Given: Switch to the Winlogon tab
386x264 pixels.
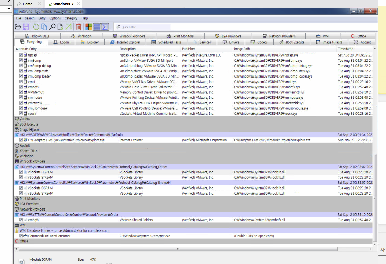Looking at the screenshot, I should coord(81,36).
